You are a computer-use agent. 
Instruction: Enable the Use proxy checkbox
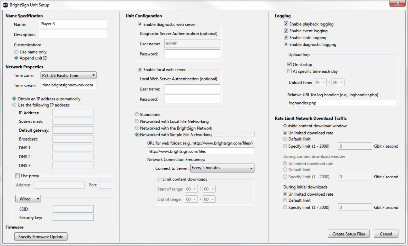[18, 176]
